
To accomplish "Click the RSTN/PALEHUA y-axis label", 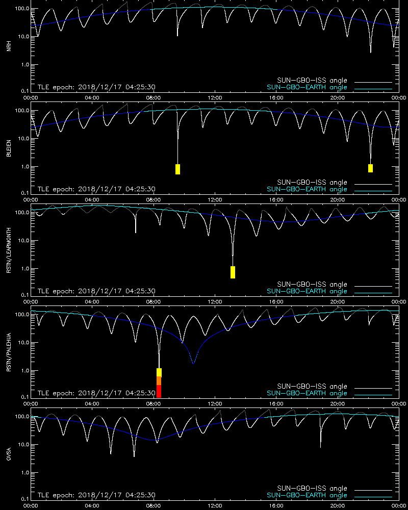I will (x=9, y=352).
